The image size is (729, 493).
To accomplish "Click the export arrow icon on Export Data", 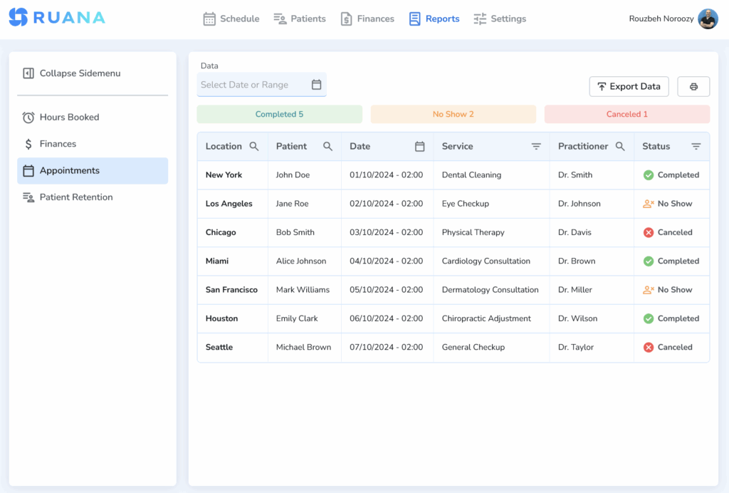I will click(x=602, y=86).
